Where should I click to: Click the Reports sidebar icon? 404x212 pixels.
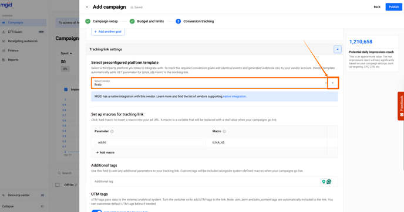[x=4, y=60]
